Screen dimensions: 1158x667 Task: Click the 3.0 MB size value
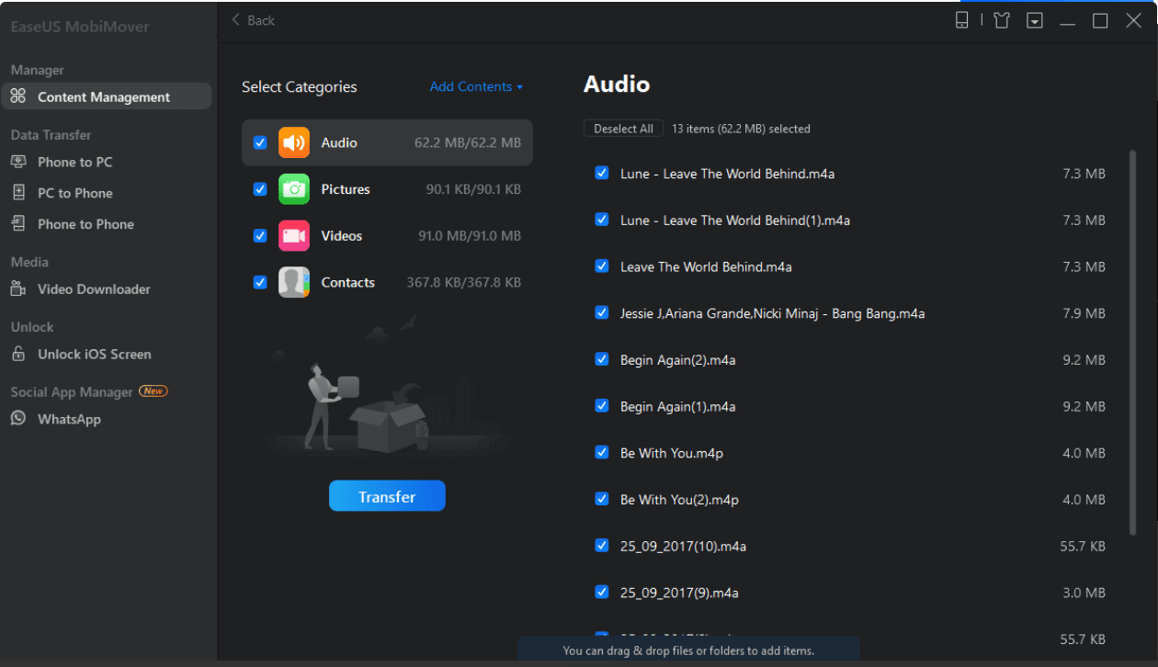click(1084, 593)
